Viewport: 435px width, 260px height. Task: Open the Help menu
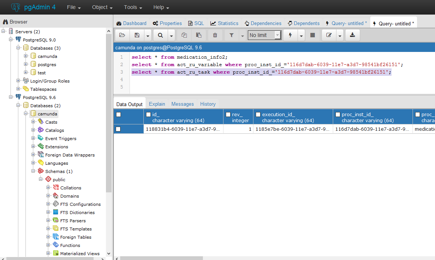(x=161, y=7)
